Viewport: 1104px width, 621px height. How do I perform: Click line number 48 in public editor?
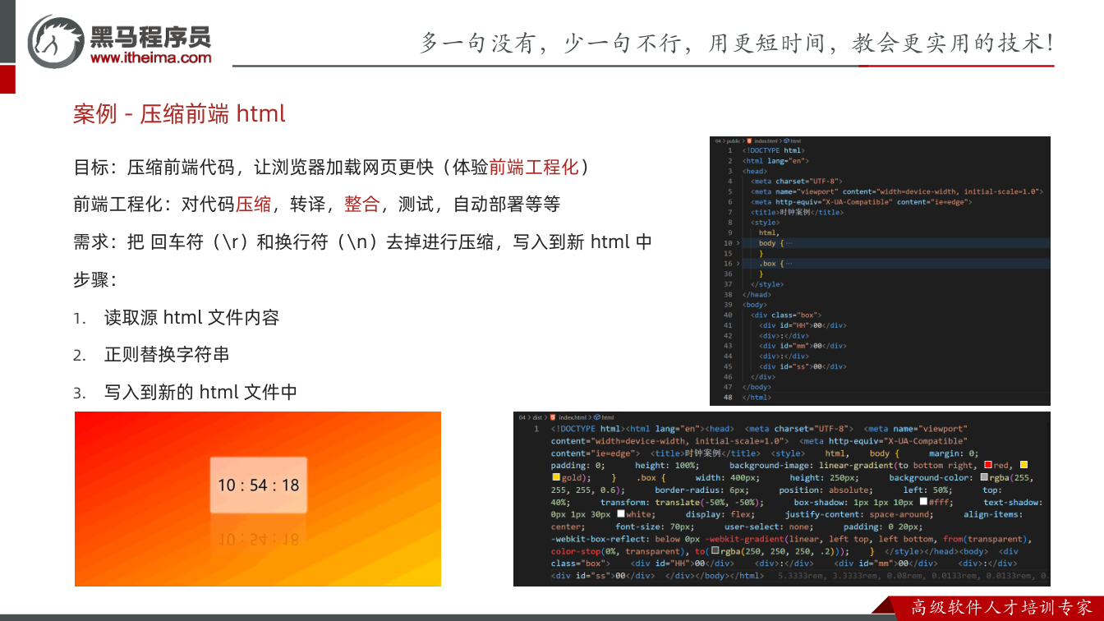[x=728, y=398]
